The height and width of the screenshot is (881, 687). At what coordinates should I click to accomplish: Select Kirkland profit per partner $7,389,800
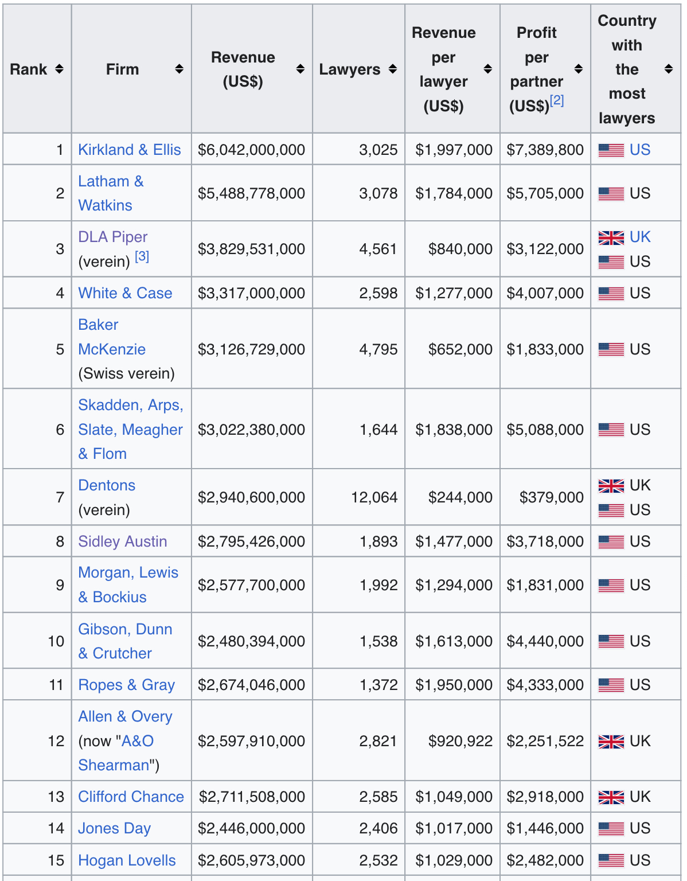pos(545,150)
